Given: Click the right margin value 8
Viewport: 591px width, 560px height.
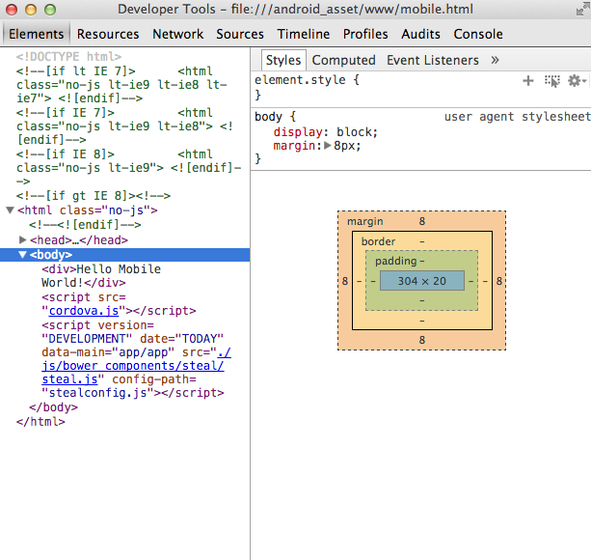Looking at the screenshot, I should (x=499, y=281).
